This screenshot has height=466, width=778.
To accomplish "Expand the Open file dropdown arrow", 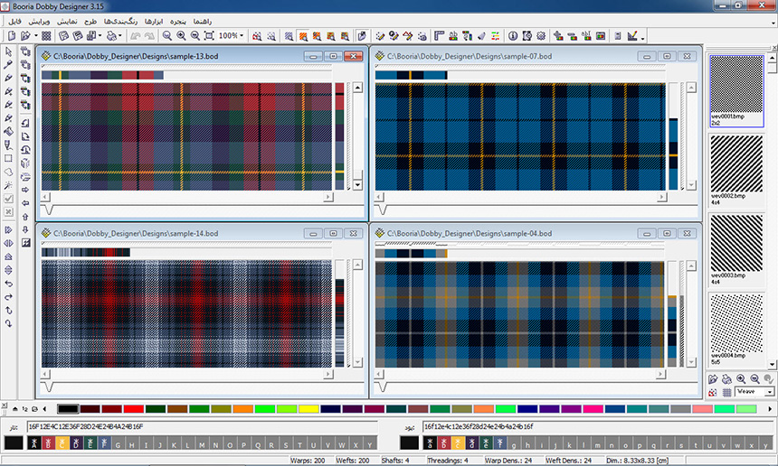I will point(35,35).
